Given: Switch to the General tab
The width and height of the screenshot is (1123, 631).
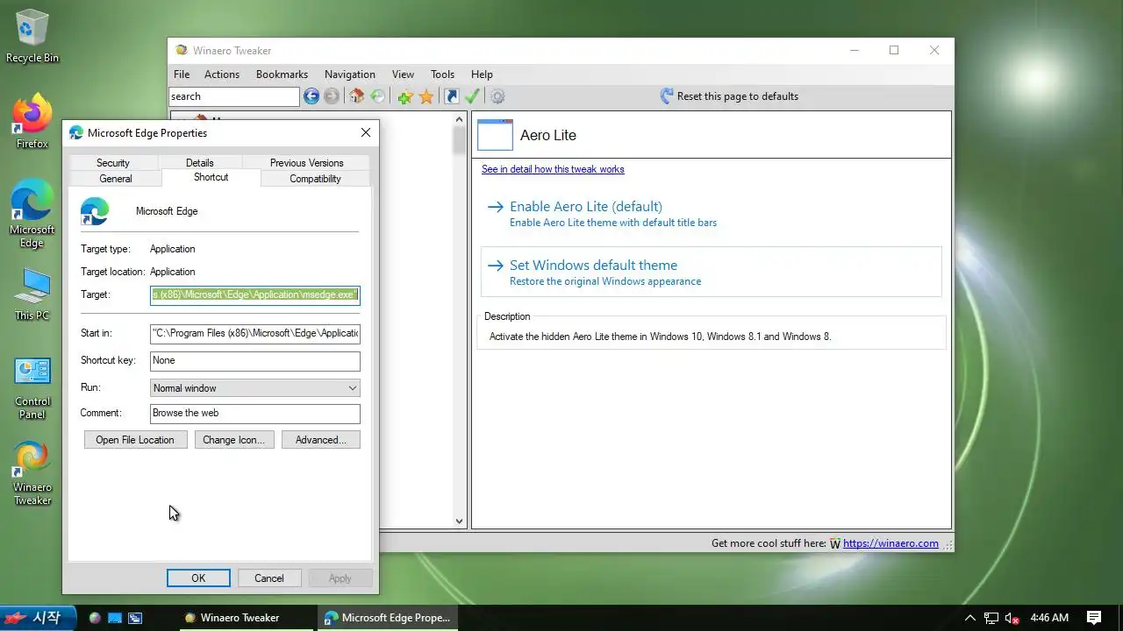Looking at the screenshot, I should [116, 179].
